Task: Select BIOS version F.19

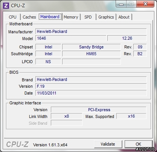Action: coord(91,86)
